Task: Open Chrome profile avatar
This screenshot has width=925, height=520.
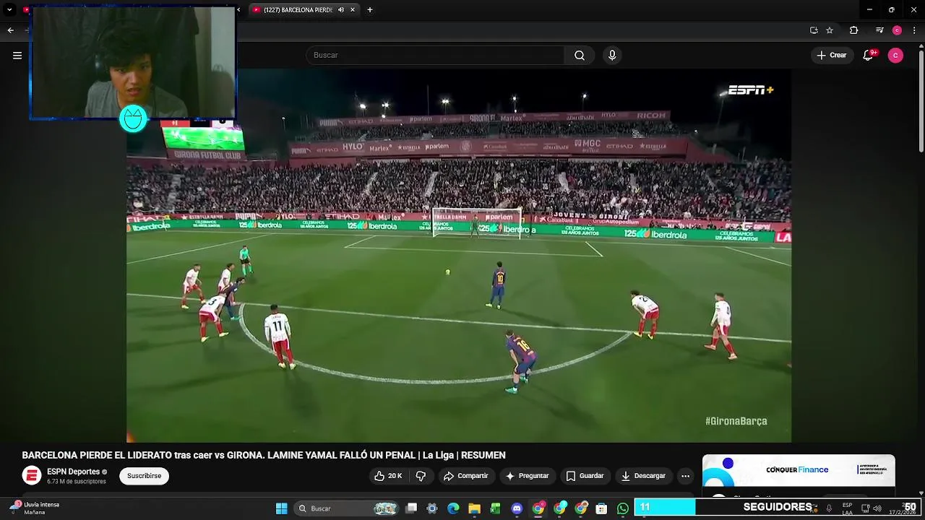Action: pos(897,30)
